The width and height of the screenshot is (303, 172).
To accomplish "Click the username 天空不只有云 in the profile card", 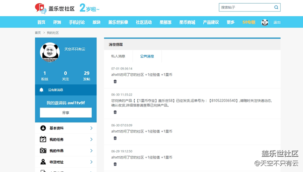I will [75, 49].
